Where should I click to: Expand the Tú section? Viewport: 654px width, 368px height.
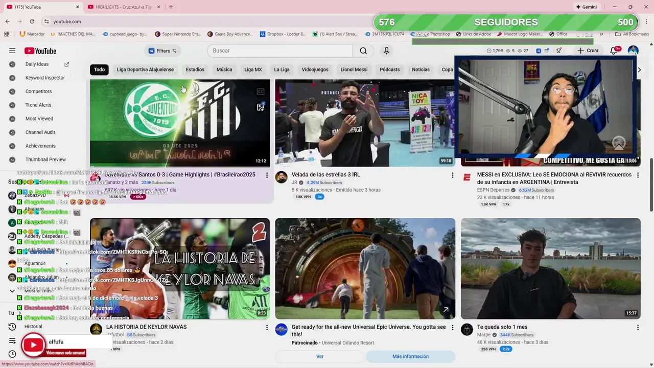[x=14, y=313]
